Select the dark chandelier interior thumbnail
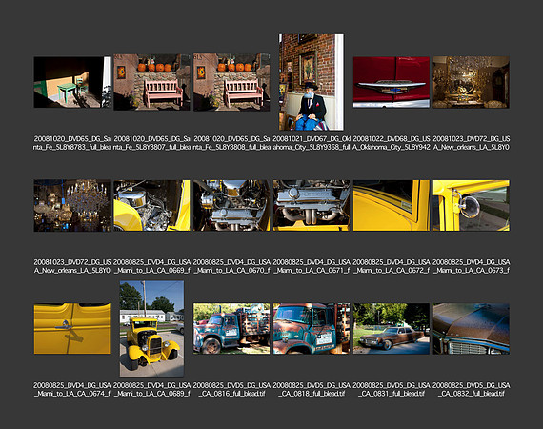 tap(72, 206)
